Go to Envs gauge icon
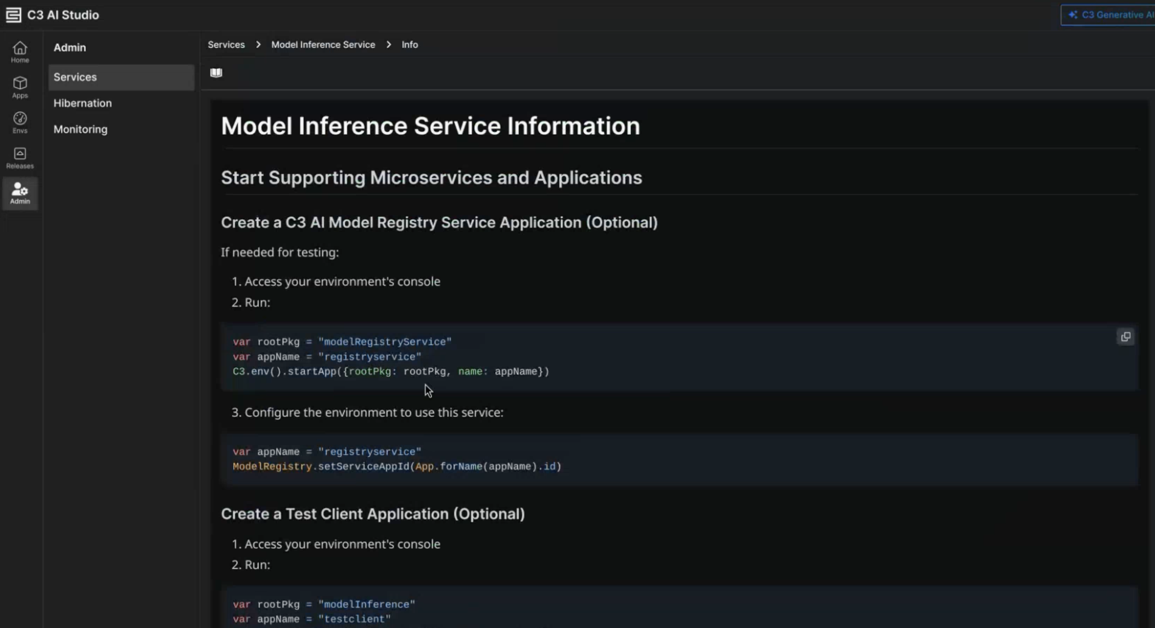This screenshot has width=1155, height=628. click(20, 122)
